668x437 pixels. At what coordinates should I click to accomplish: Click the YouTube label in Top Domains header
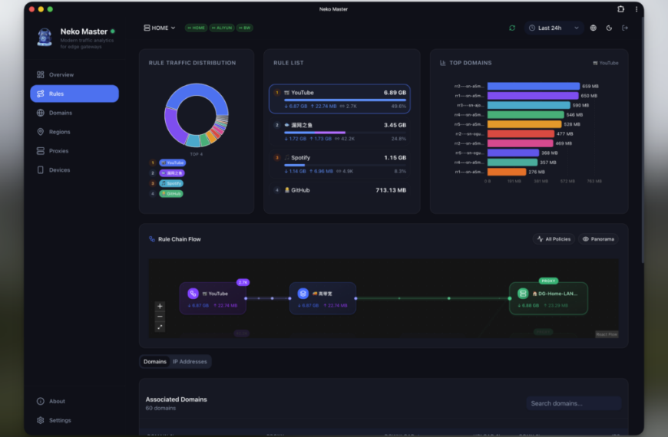coord(606,63)
